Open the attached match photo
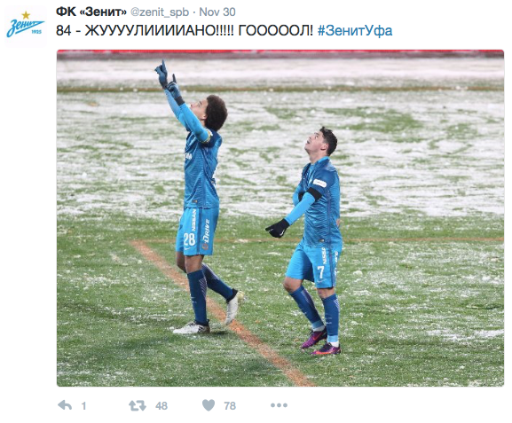The height and width of the screenshot is (423, 512). click(280, 218)
